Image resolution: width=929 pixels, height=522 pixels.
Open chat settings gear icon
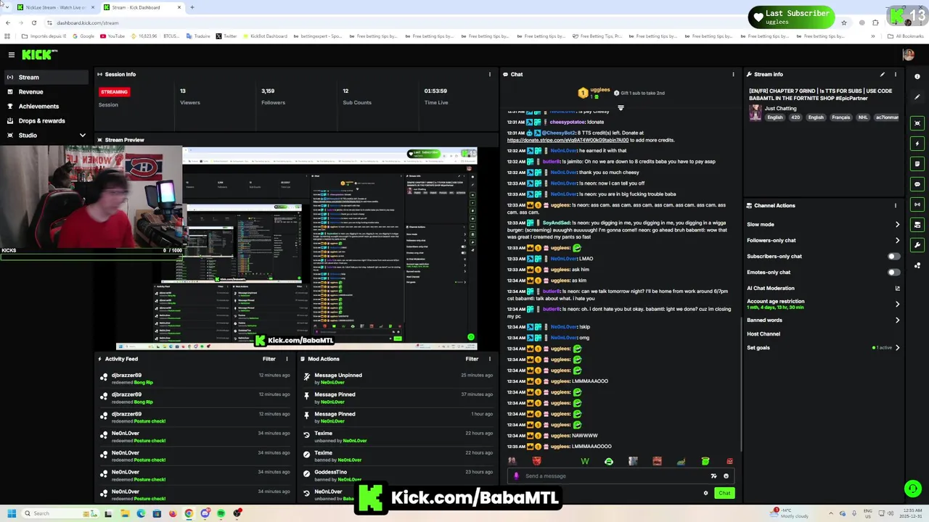click(x=705, y=493)
